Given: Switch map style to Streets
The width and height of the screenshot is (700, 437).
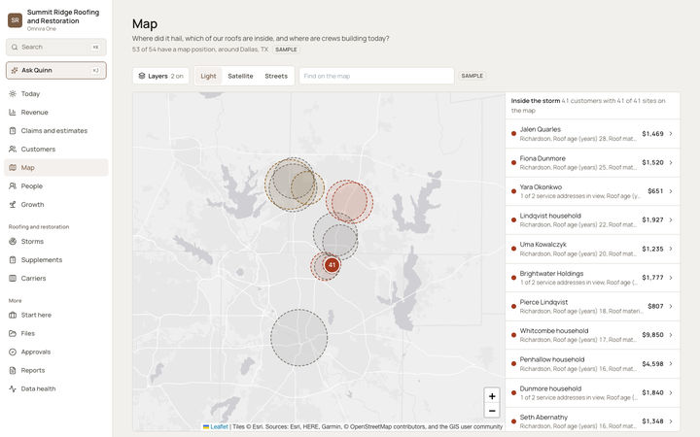Looking at the screenshot, I should (x=276, y=76).
